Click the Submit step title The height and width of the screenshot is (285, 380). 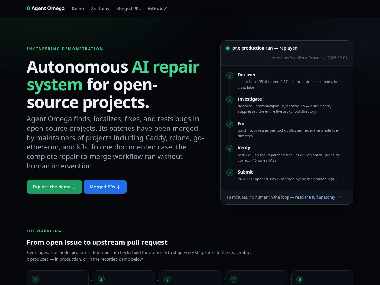pyautogui.click(x=245, y=172)
